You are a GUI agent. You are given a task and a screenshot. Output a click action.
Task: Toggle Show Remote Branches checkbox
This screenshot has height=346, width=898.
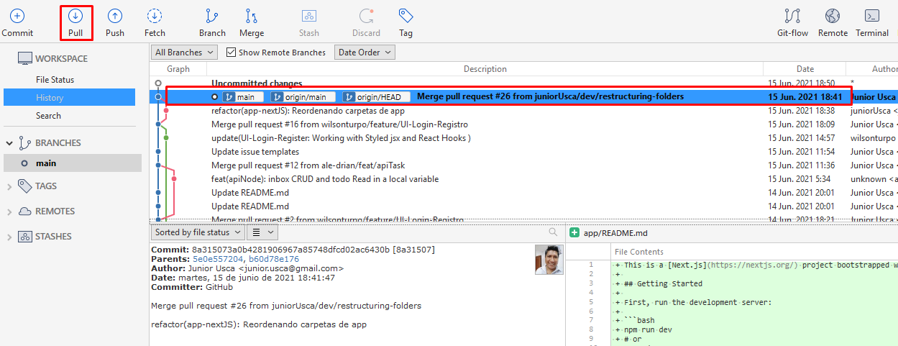(231, 53)
